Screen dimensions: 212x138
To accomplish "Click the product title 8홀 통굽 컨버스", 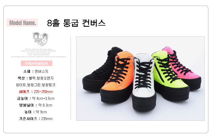I will tap(76, 23).
